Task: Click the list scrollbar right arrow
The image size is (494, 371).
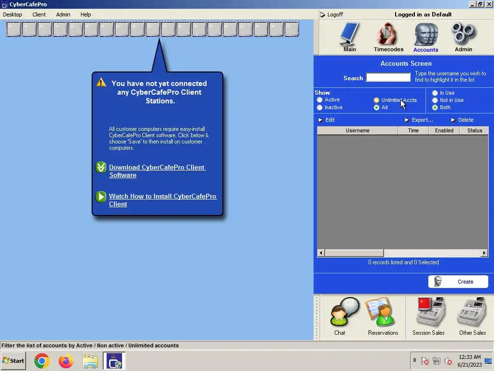Action: pyautogui.click(x=484, y=253)
